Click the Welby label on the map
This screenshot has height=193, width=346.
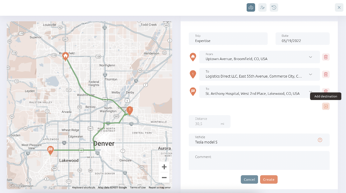tap(116, 92)
